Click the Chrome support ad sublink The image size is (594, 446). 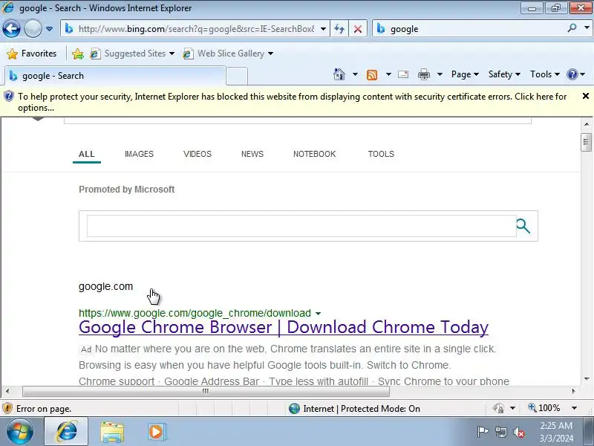pos(117,381)
